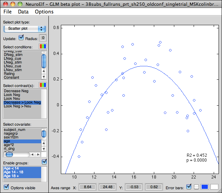Select the age^2 covariate

[9, 145]
